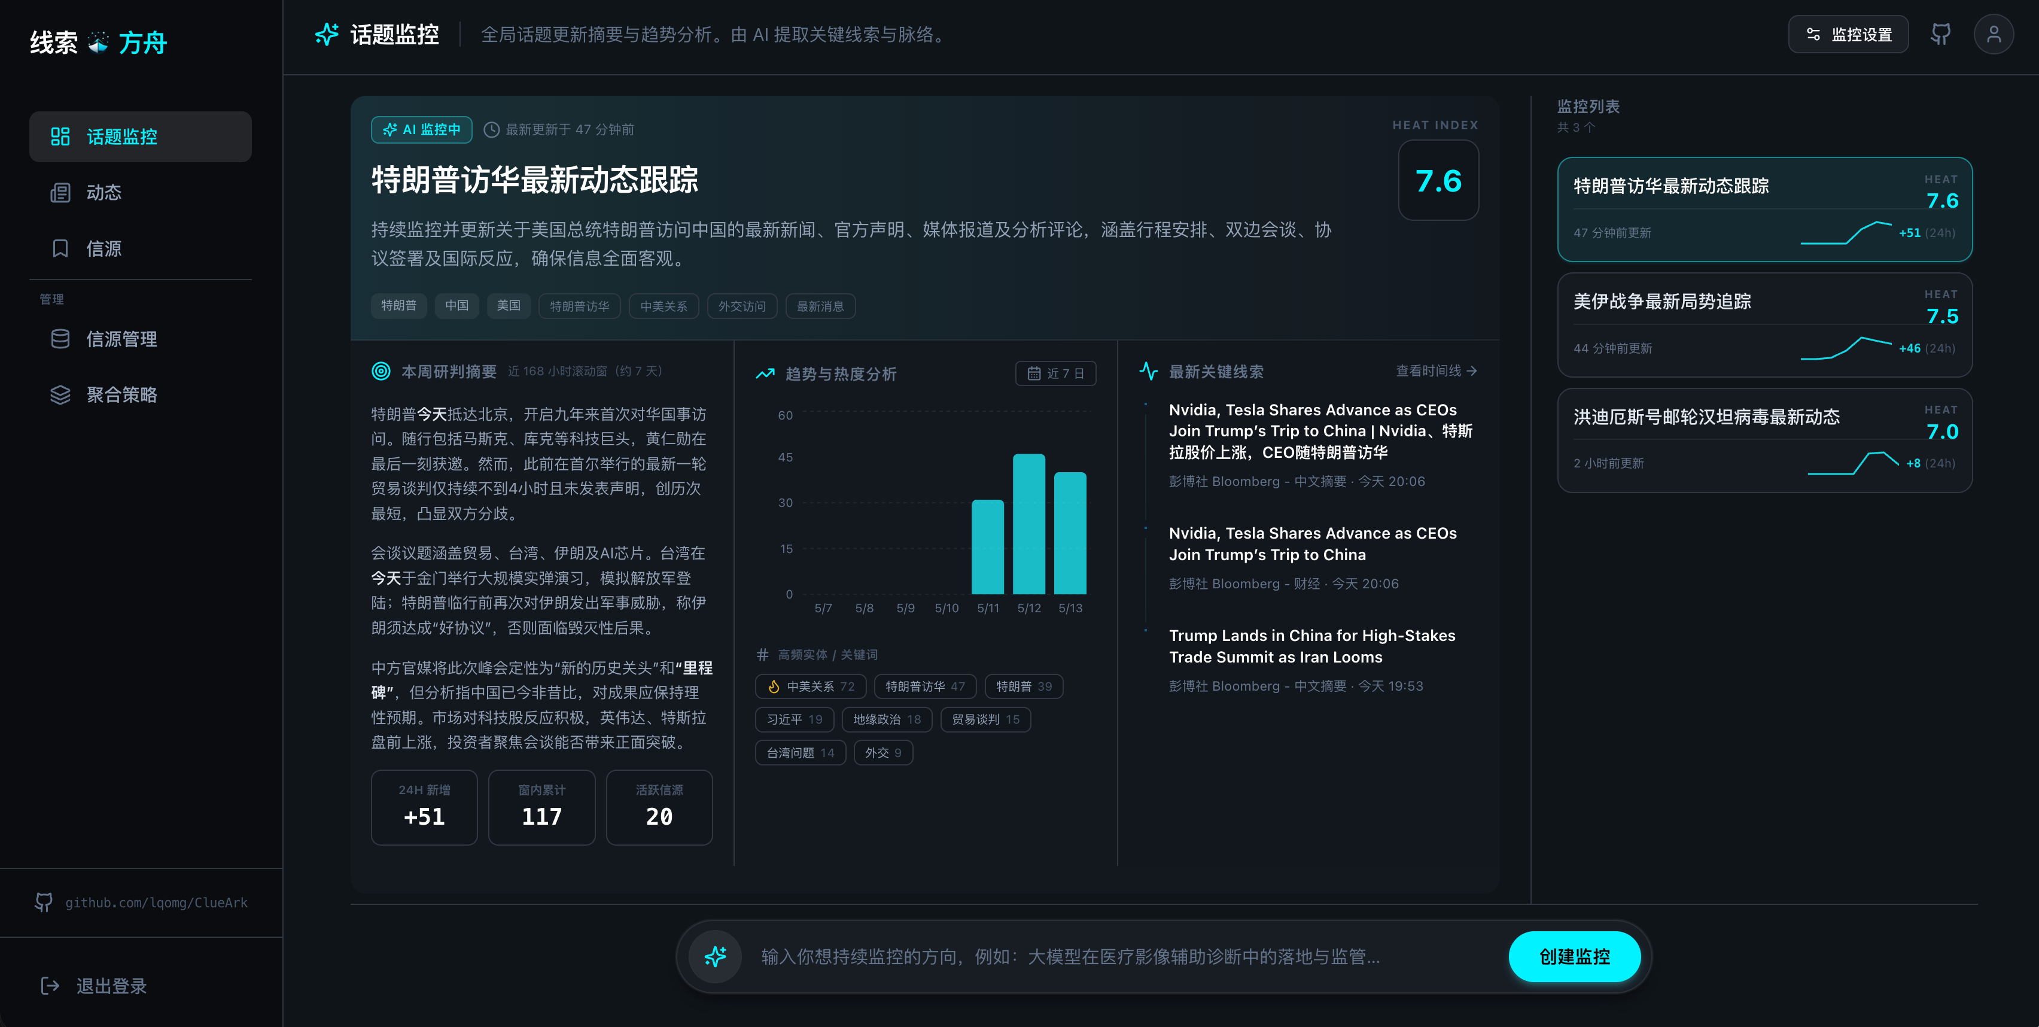
Task: Open the 话题监控 sidebar menu item
Action: click(x=140, y=137)
